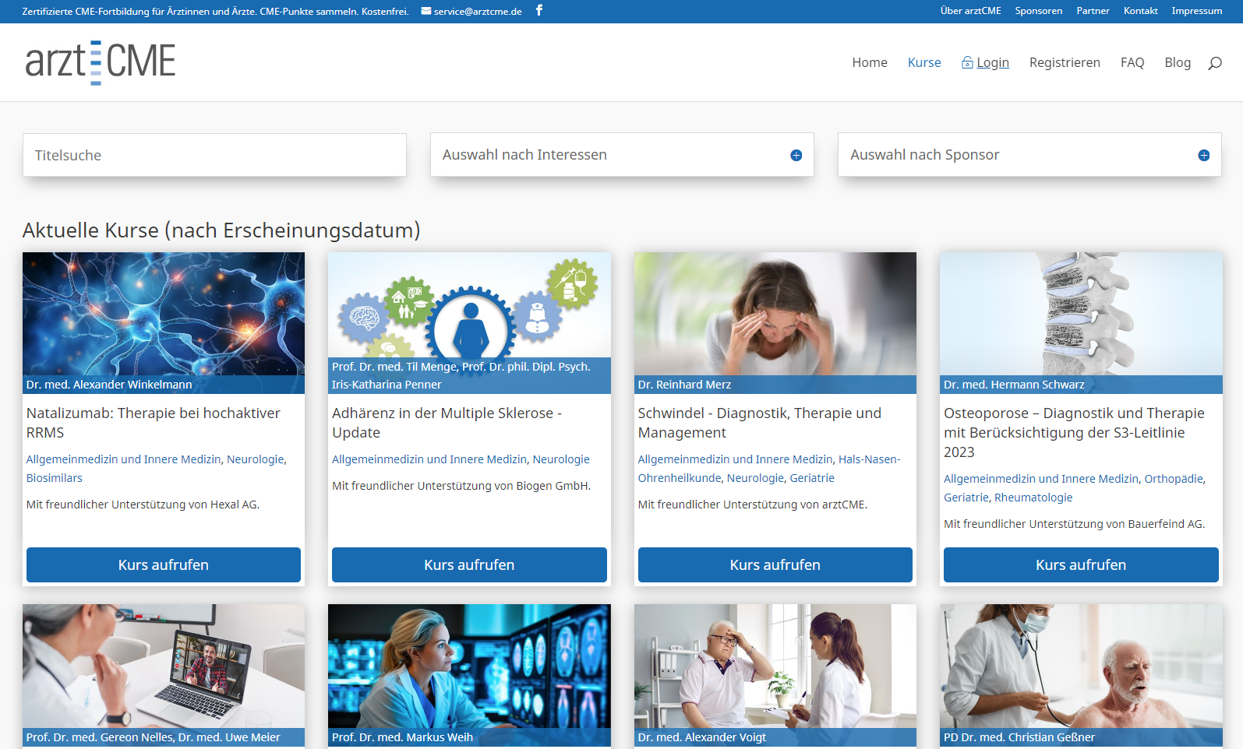Focus the Titelsuche search field
The width and height of the screenshot is (1243, 749).
click(214, 155)
